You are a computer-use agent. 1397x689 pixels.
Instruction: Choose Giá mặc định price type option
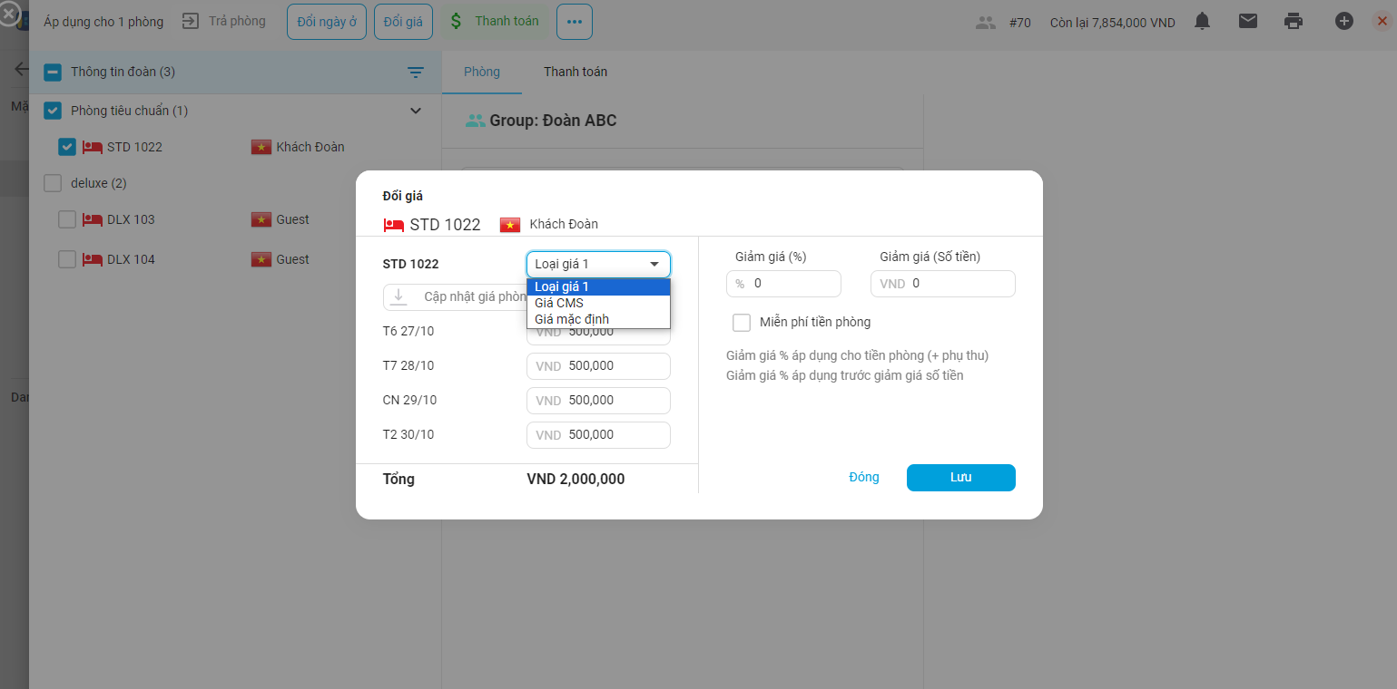coord(572,319)
